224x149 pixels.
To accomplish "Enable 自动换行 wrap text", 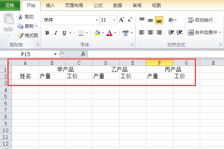I will click(200, 20).
